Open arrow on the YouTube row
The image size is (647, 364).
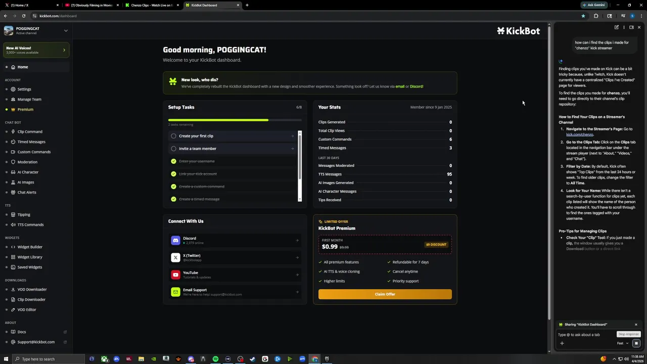point(297,275)
